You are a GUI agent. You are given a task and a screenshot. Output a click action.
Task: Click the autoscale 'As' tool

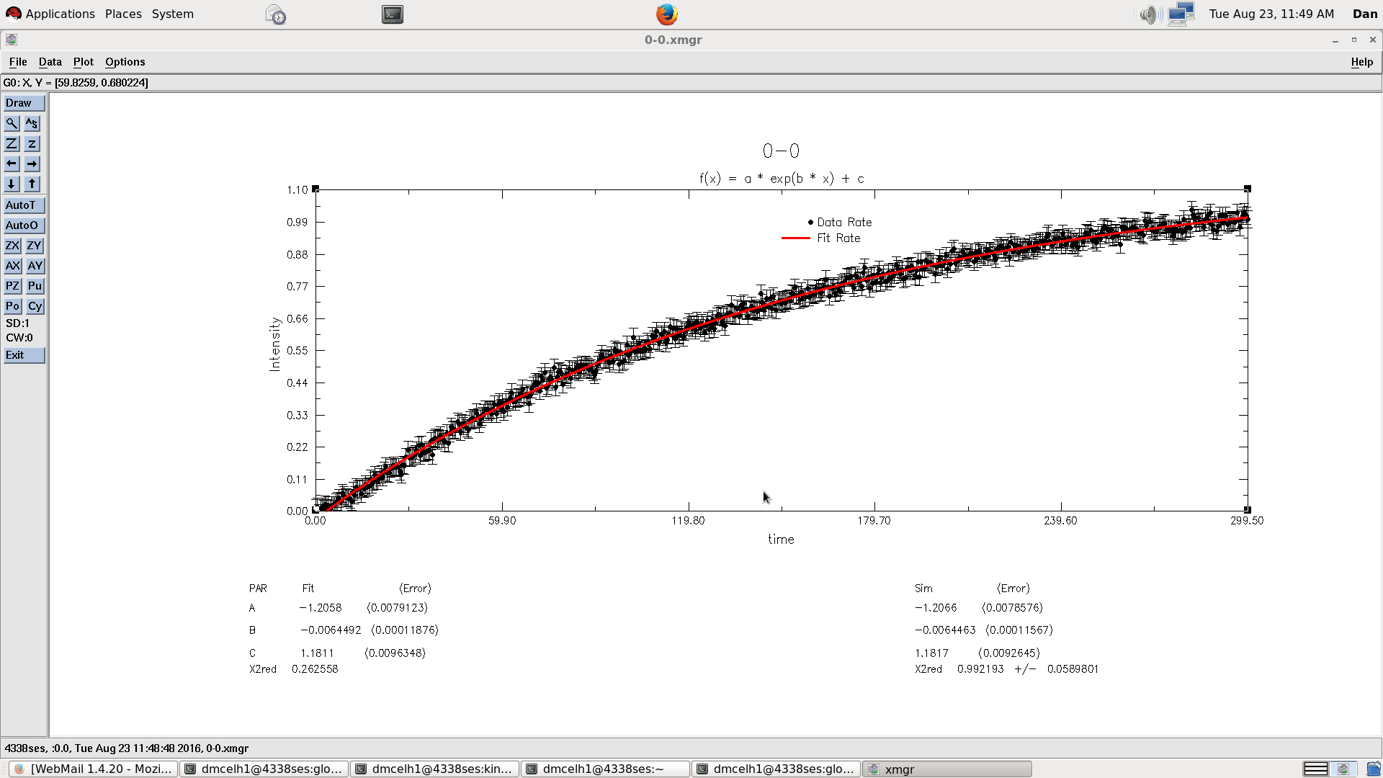click(x=32, y=123)
